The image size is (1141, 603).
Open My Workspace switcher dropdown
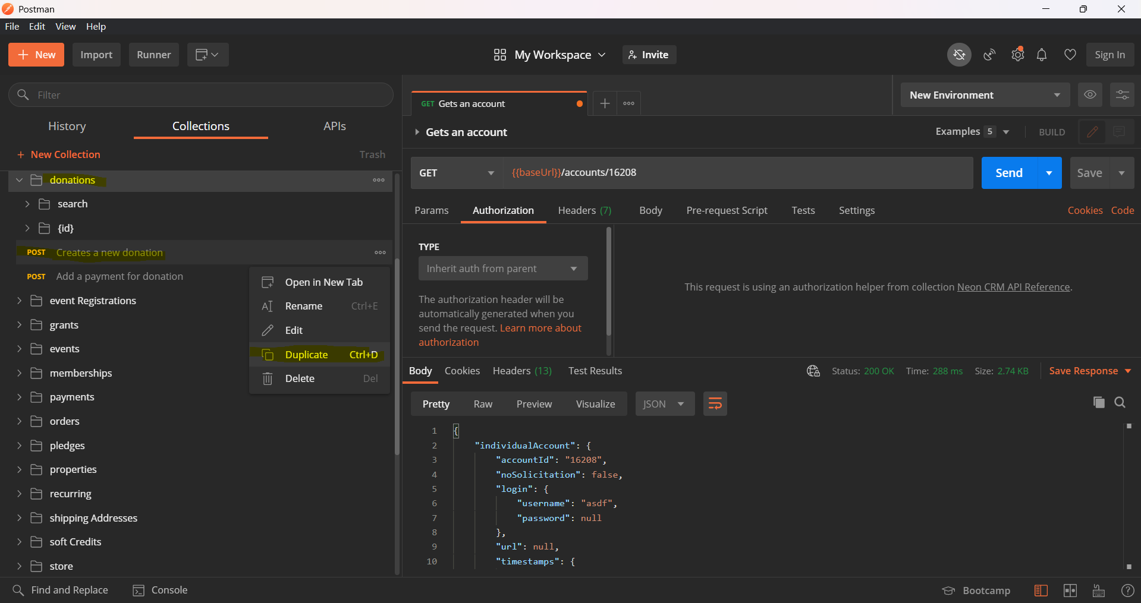click(549, 55)
